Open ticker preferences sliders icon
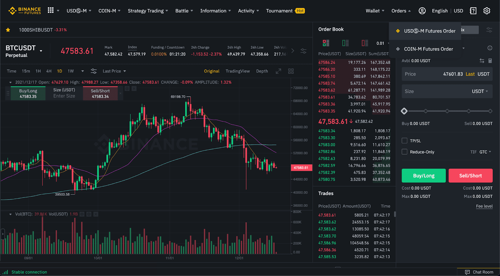 pyautogui.click(x=303, y=51)
